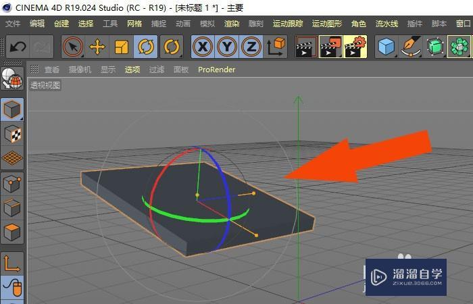Select the highlighted Rotate tool
The width and height of the screenshot is (473, 304).
(146, 47)
